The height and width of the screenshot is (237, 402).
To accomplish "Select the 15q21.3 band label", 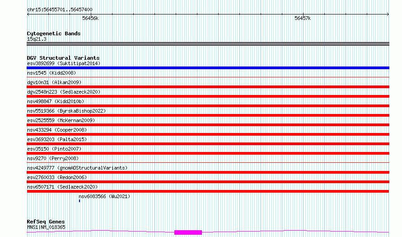I will [x=37, y=39].
